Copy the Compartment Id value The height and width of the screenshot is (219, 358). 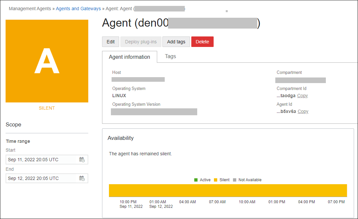(302, 96)
